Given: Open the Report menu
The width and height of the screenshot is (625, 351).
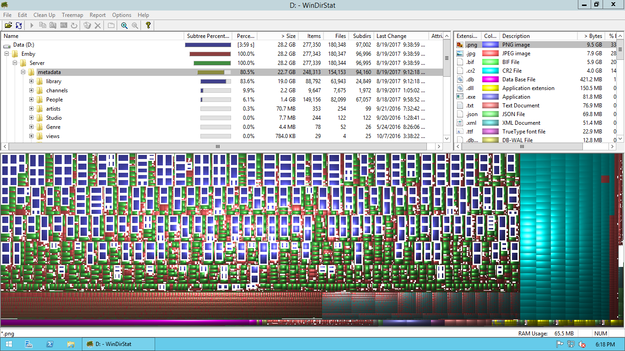Looking at the screenshot, I should click(x=97, y=15).
